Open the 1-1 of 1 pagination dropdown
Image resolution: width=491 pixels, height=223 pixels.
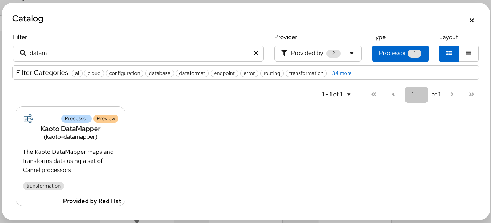[x=336, y=94]
